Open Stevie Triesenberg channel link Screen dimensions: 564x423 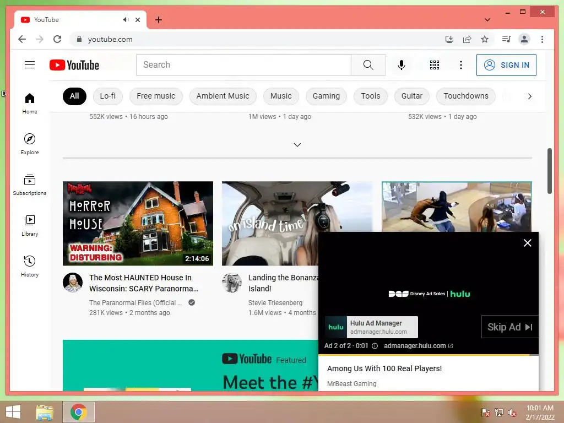point(275,303)
